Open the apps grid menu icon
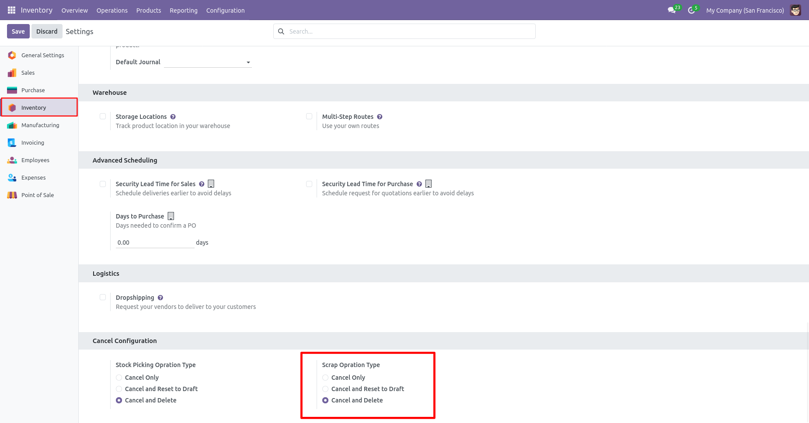The height and width of the screenshot is (423, 809). coord(11,10)
